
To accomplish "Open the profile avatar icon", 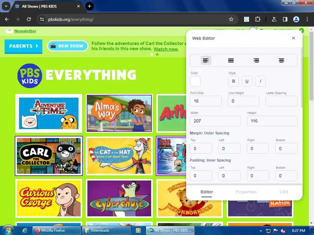I will pyautogui.click(x=296, y=19).
